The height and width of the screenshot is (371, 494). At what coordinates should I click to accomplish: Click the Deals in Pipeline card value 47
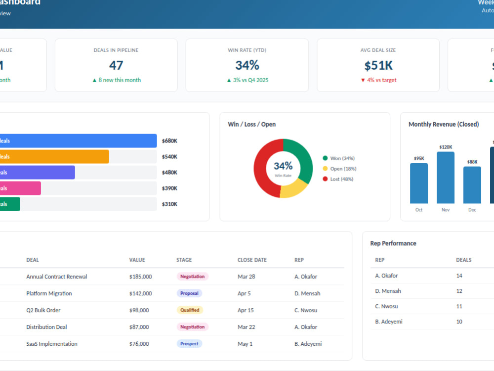click(116, 65)
